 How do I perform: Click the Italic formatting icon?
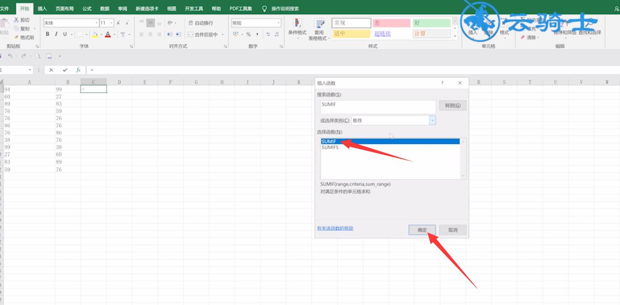(56, 34)
